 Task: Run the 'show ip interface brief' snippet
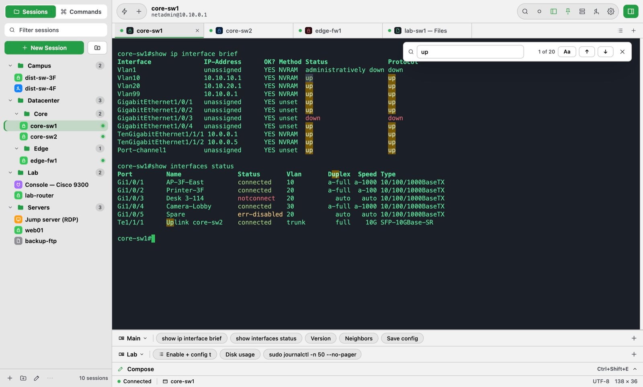coord(192,338)
